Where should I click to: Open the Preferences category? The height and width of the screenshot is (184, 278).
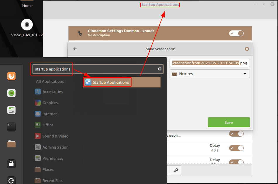[x=49, y=158]
